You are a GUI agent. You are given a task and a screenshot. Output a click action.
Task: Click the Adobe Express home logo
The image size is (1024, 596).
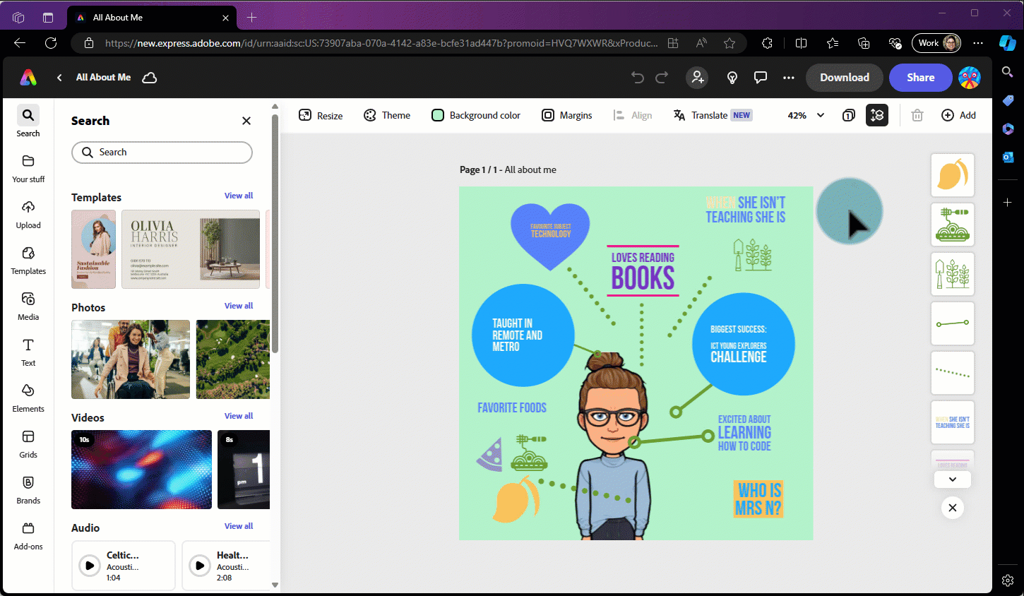[x=28, y=78]
